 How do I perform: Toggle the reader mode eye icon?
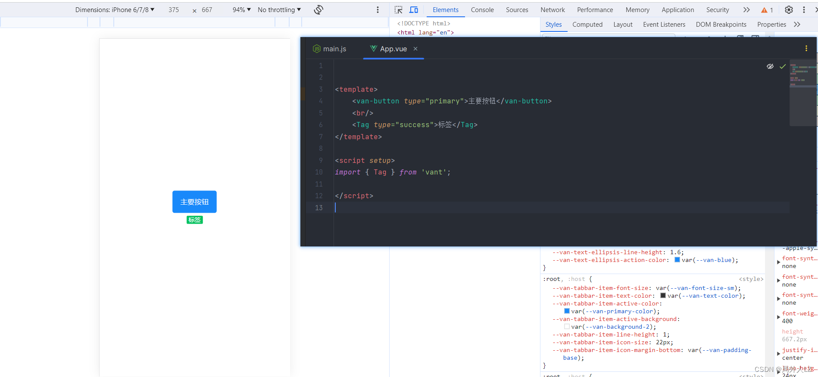pos(770,66)
